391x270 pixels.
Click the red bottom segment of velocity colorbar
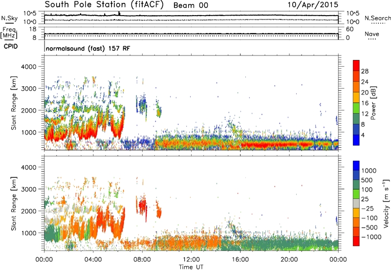pos(356,241)
